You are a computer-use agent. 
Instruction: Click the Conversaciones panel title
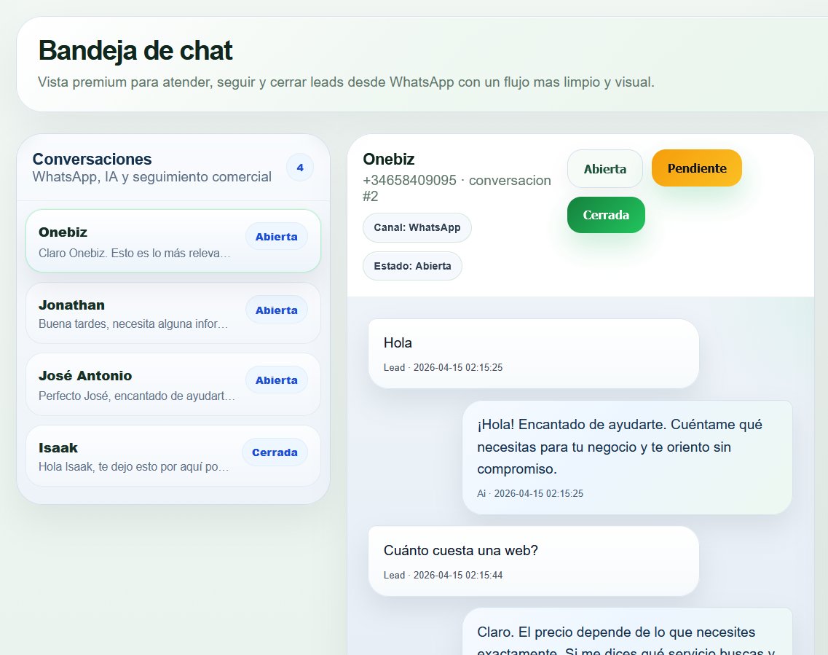click(92, 159)
